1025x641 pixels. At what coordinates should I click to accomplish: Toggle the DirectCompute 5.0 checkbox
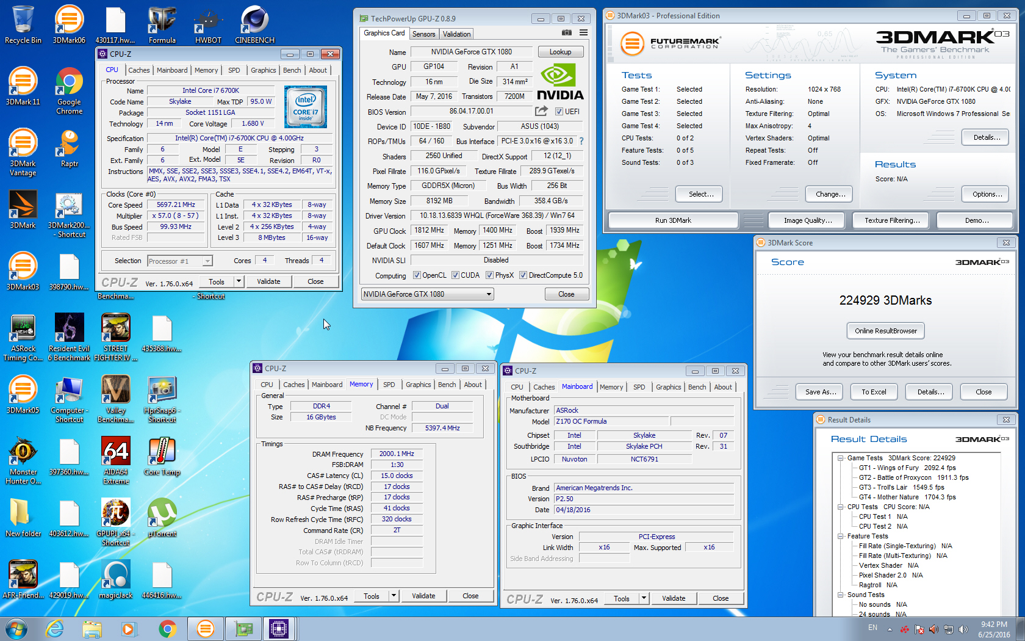pyautogui.click(x=523, y=275)
